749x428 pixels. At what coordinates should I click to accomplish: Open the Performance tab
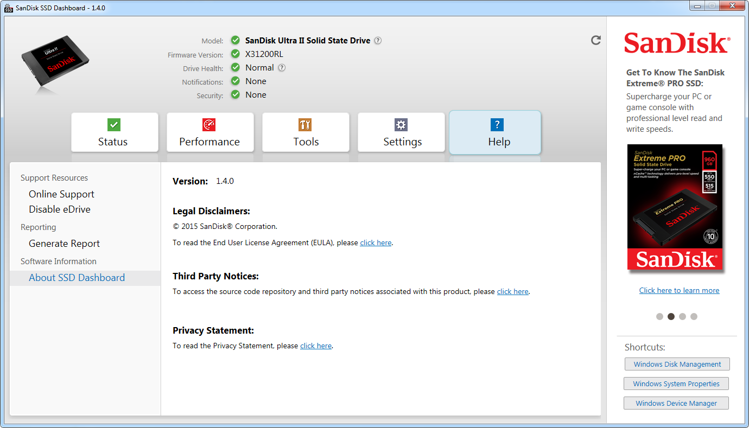(x=210, y=132)
